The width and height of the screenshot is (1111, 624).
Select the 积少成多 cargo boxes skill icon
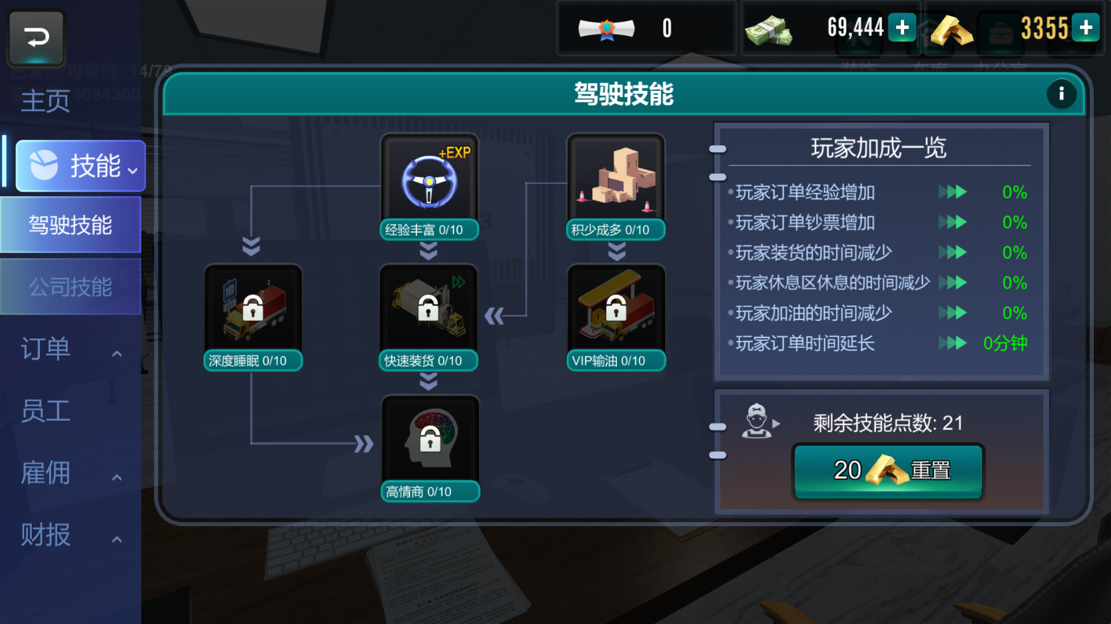(x=616, y=179)
